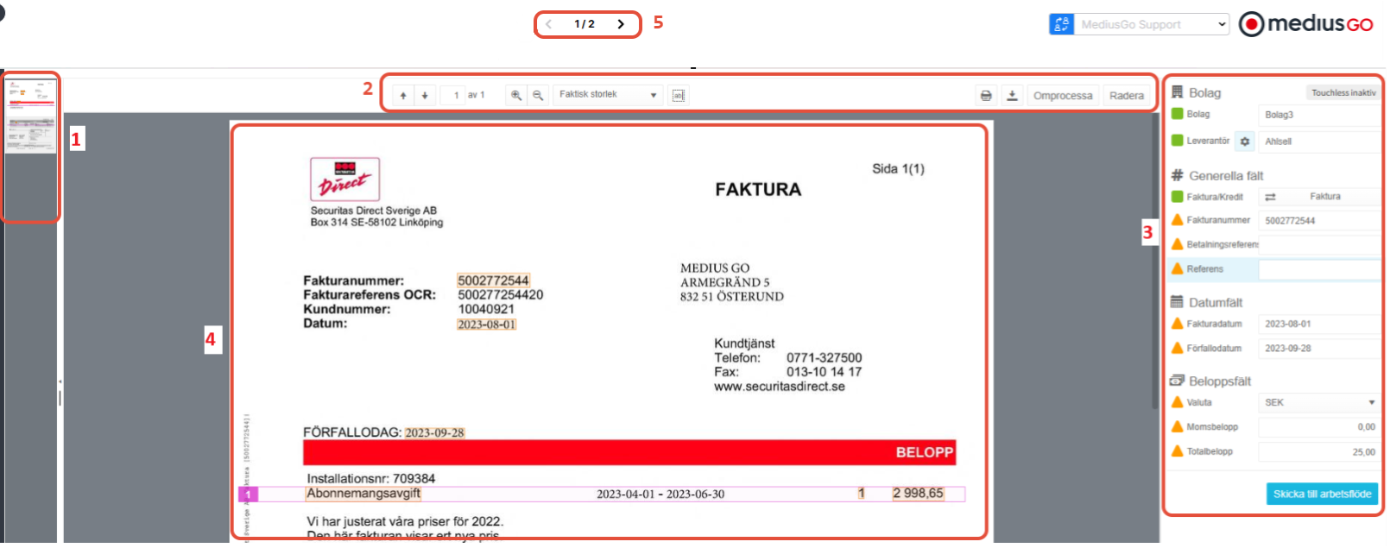The height and width of the screenshot is (548, 1390).
Task: Click the purple line marker numbered 1
Action: tap(248, 494)
